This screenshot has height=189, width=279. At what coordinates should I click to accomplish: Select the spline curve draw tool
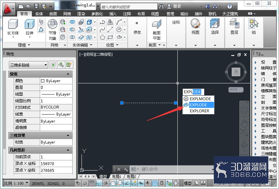(x=103, y=30)
